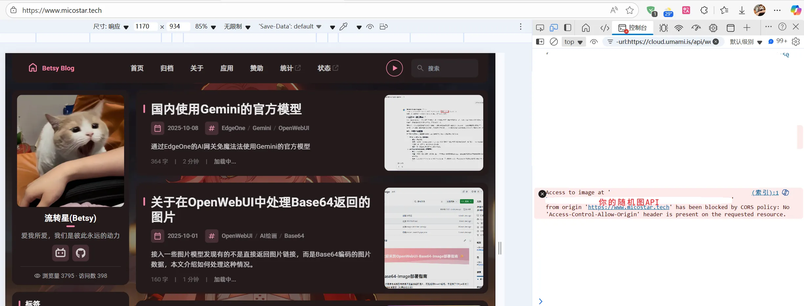Image resolution: width=804 pixels, height=306 pixels.
Task: Select the inspect element tool in DevTools
Action: 540,28
